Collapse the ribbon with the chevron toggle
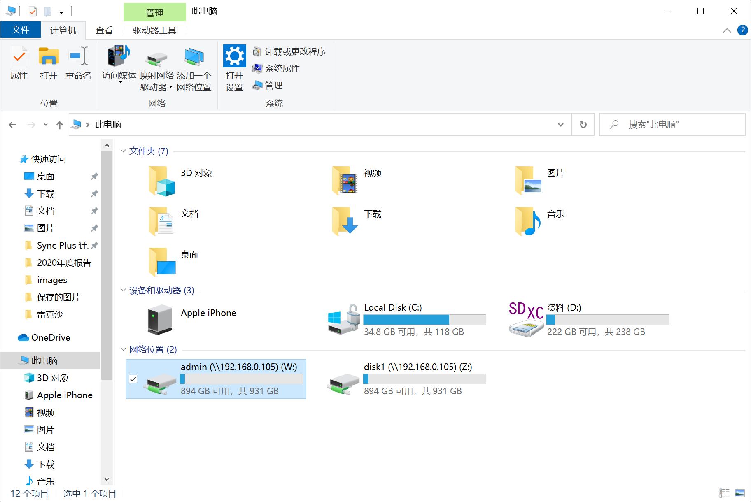 click(x=726, y=30)
